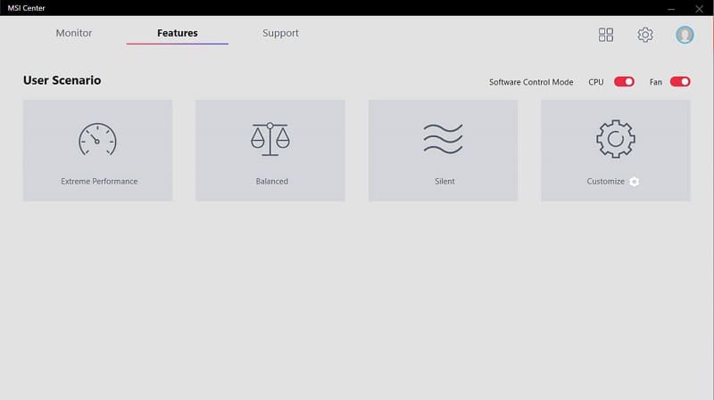Open the grid view icon in header

click(x=606, y=35)
